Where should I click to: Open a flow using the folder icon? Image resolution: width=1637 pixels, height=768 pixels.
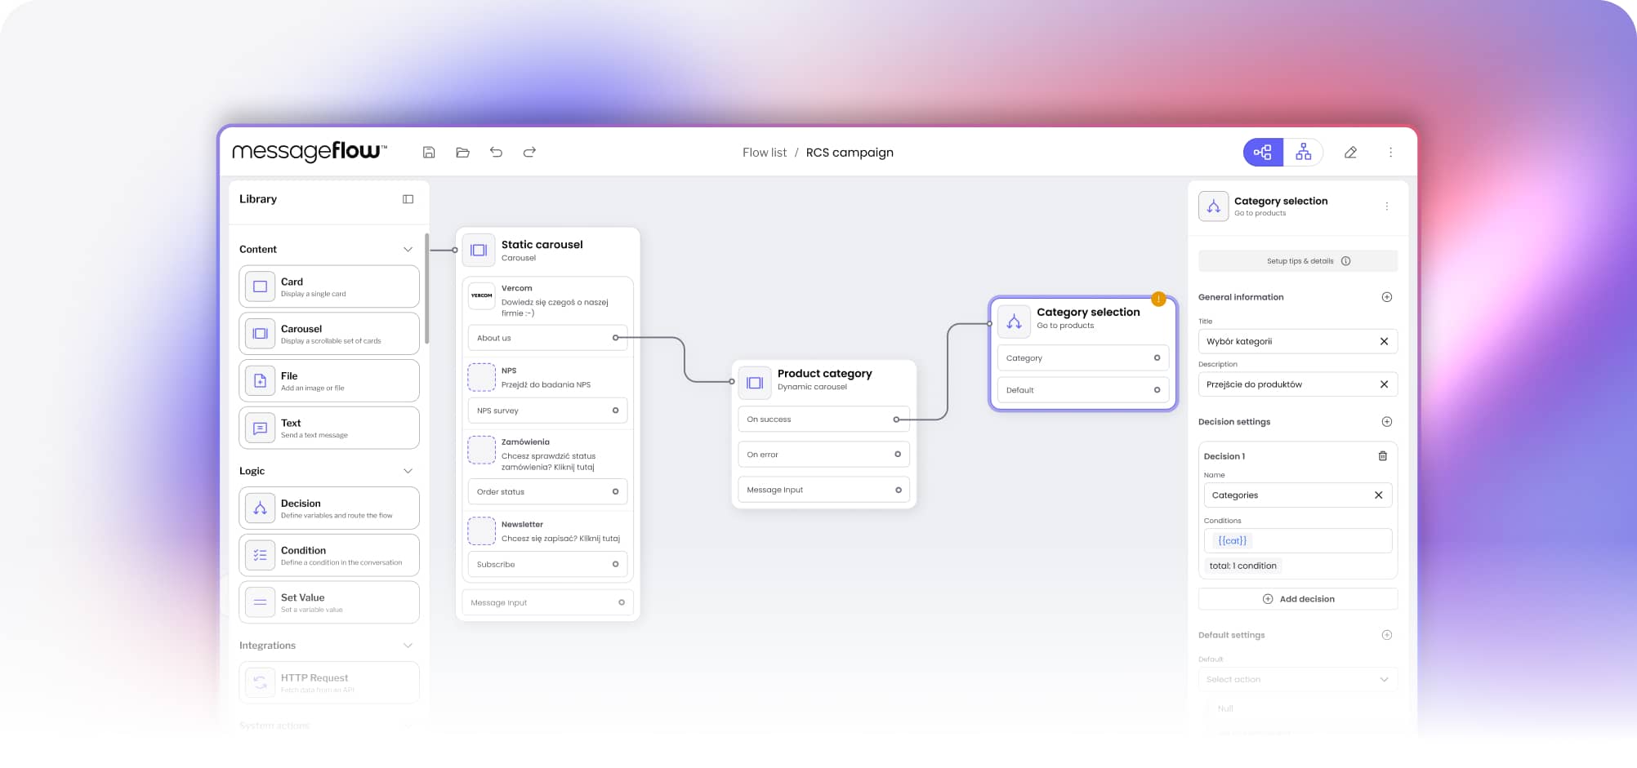tap(462, 152)
